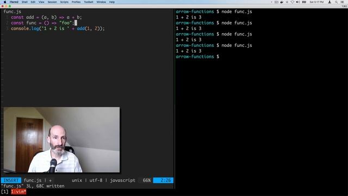Open Spotlight search magnifier icon
Screen dimensions: 348x196
pos(336,2)
